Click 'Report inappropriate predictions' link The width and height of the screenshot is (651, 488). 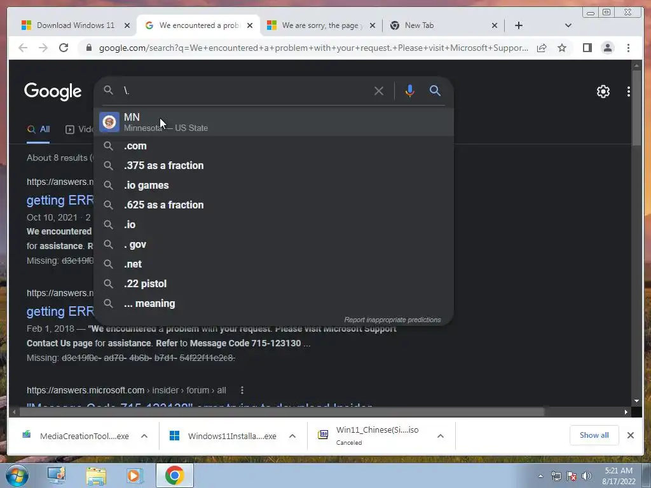click(x=392, y=320)
